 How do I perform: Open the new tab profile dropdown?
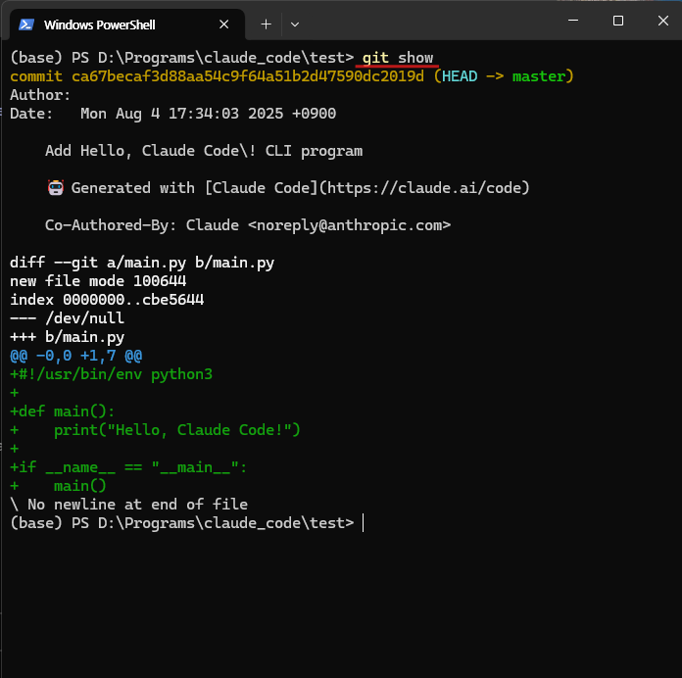tap(295, 24)
